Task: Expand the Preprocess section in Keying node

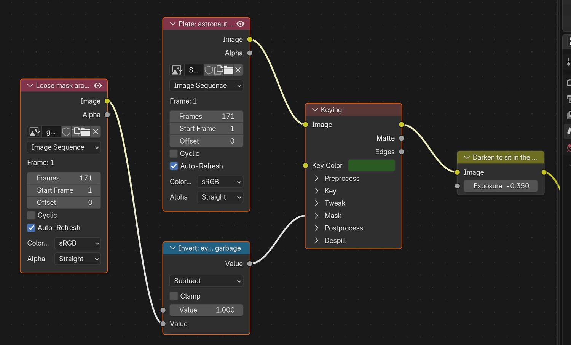Action: pyautogui.click(x=316, y=179)
